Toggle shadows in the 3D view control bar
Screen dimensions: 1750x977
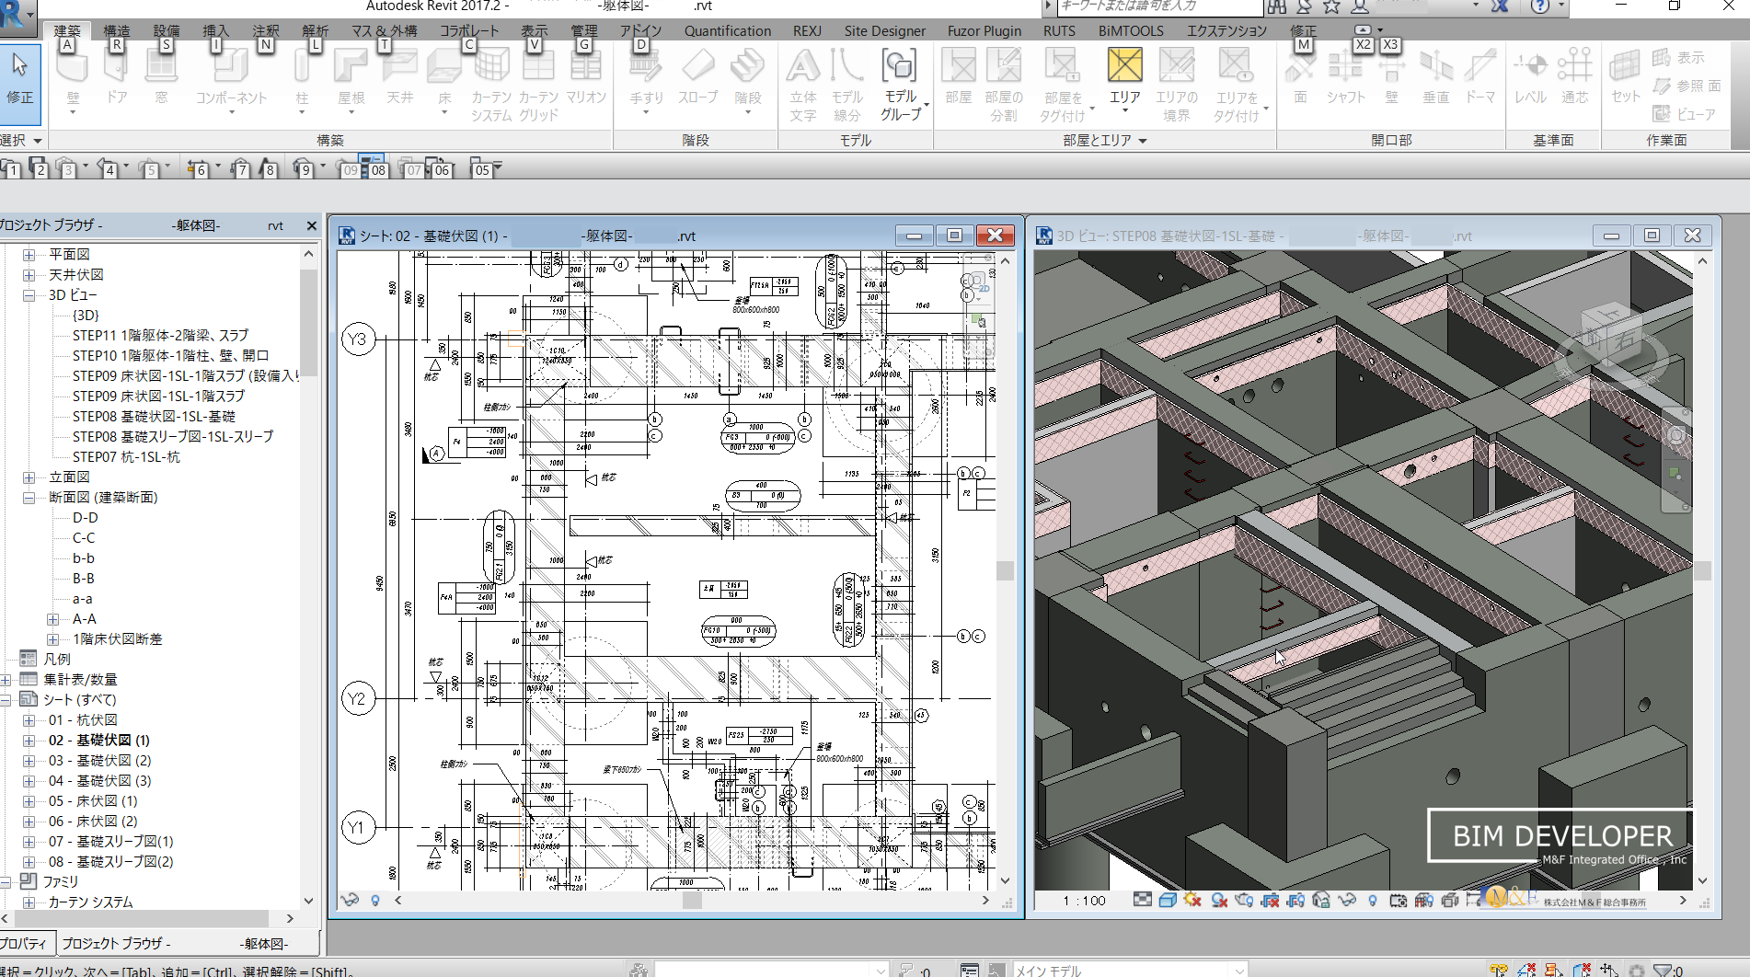pos(1218,900)
